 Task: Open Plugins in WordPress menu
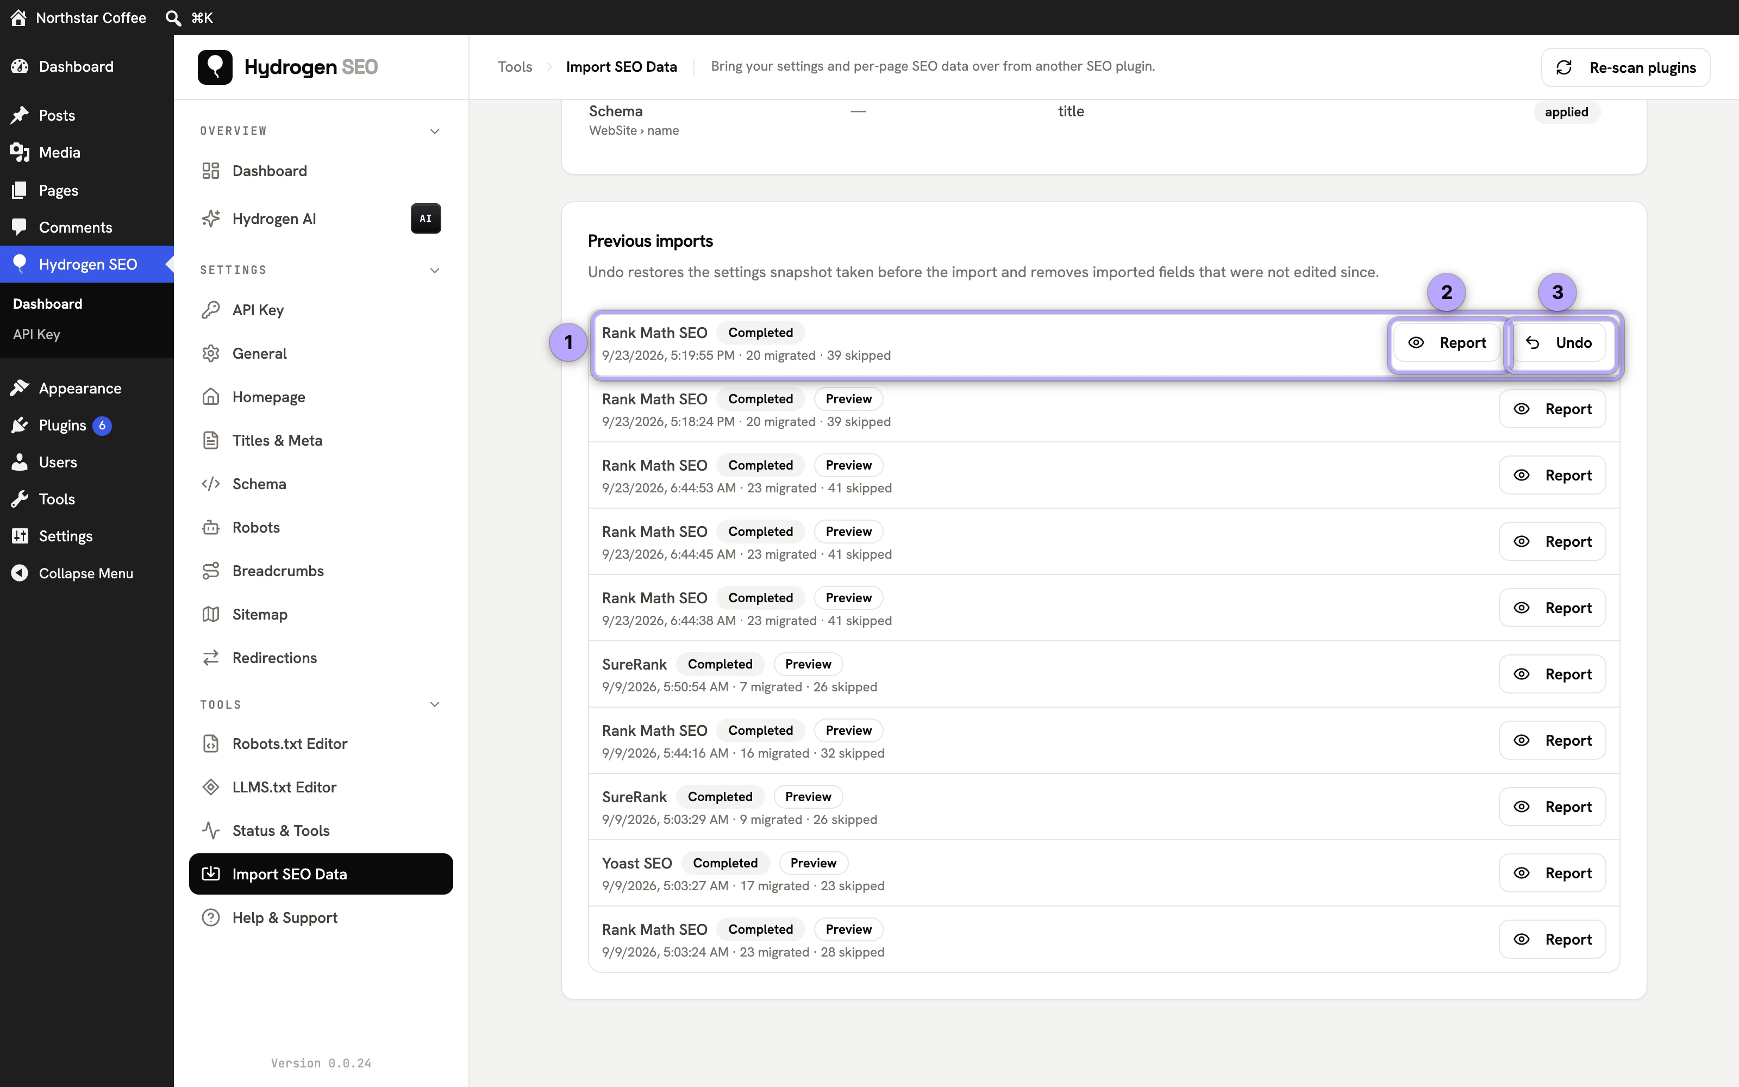click(87, 426)
